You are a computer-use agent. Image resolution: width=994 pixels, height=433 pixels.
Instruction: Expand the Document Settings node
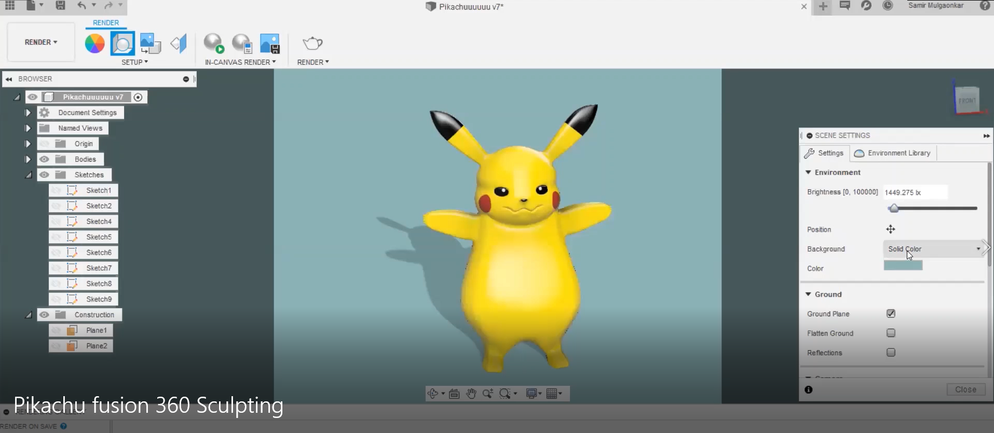pyautogui.click(x=28, y=113)
